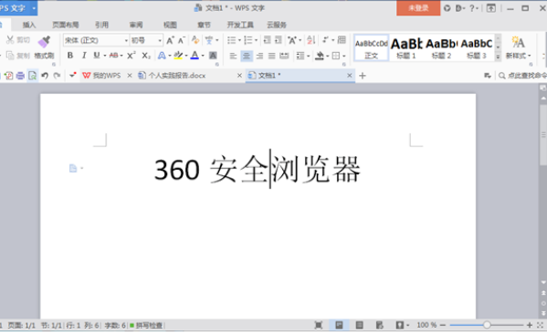Apply superscript formatting
This screenshot has height=336, width=547.
click(x=131, y=55)
